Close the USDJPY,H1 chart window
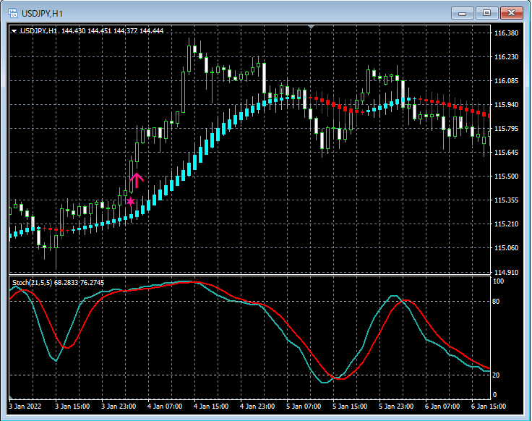 512,13
